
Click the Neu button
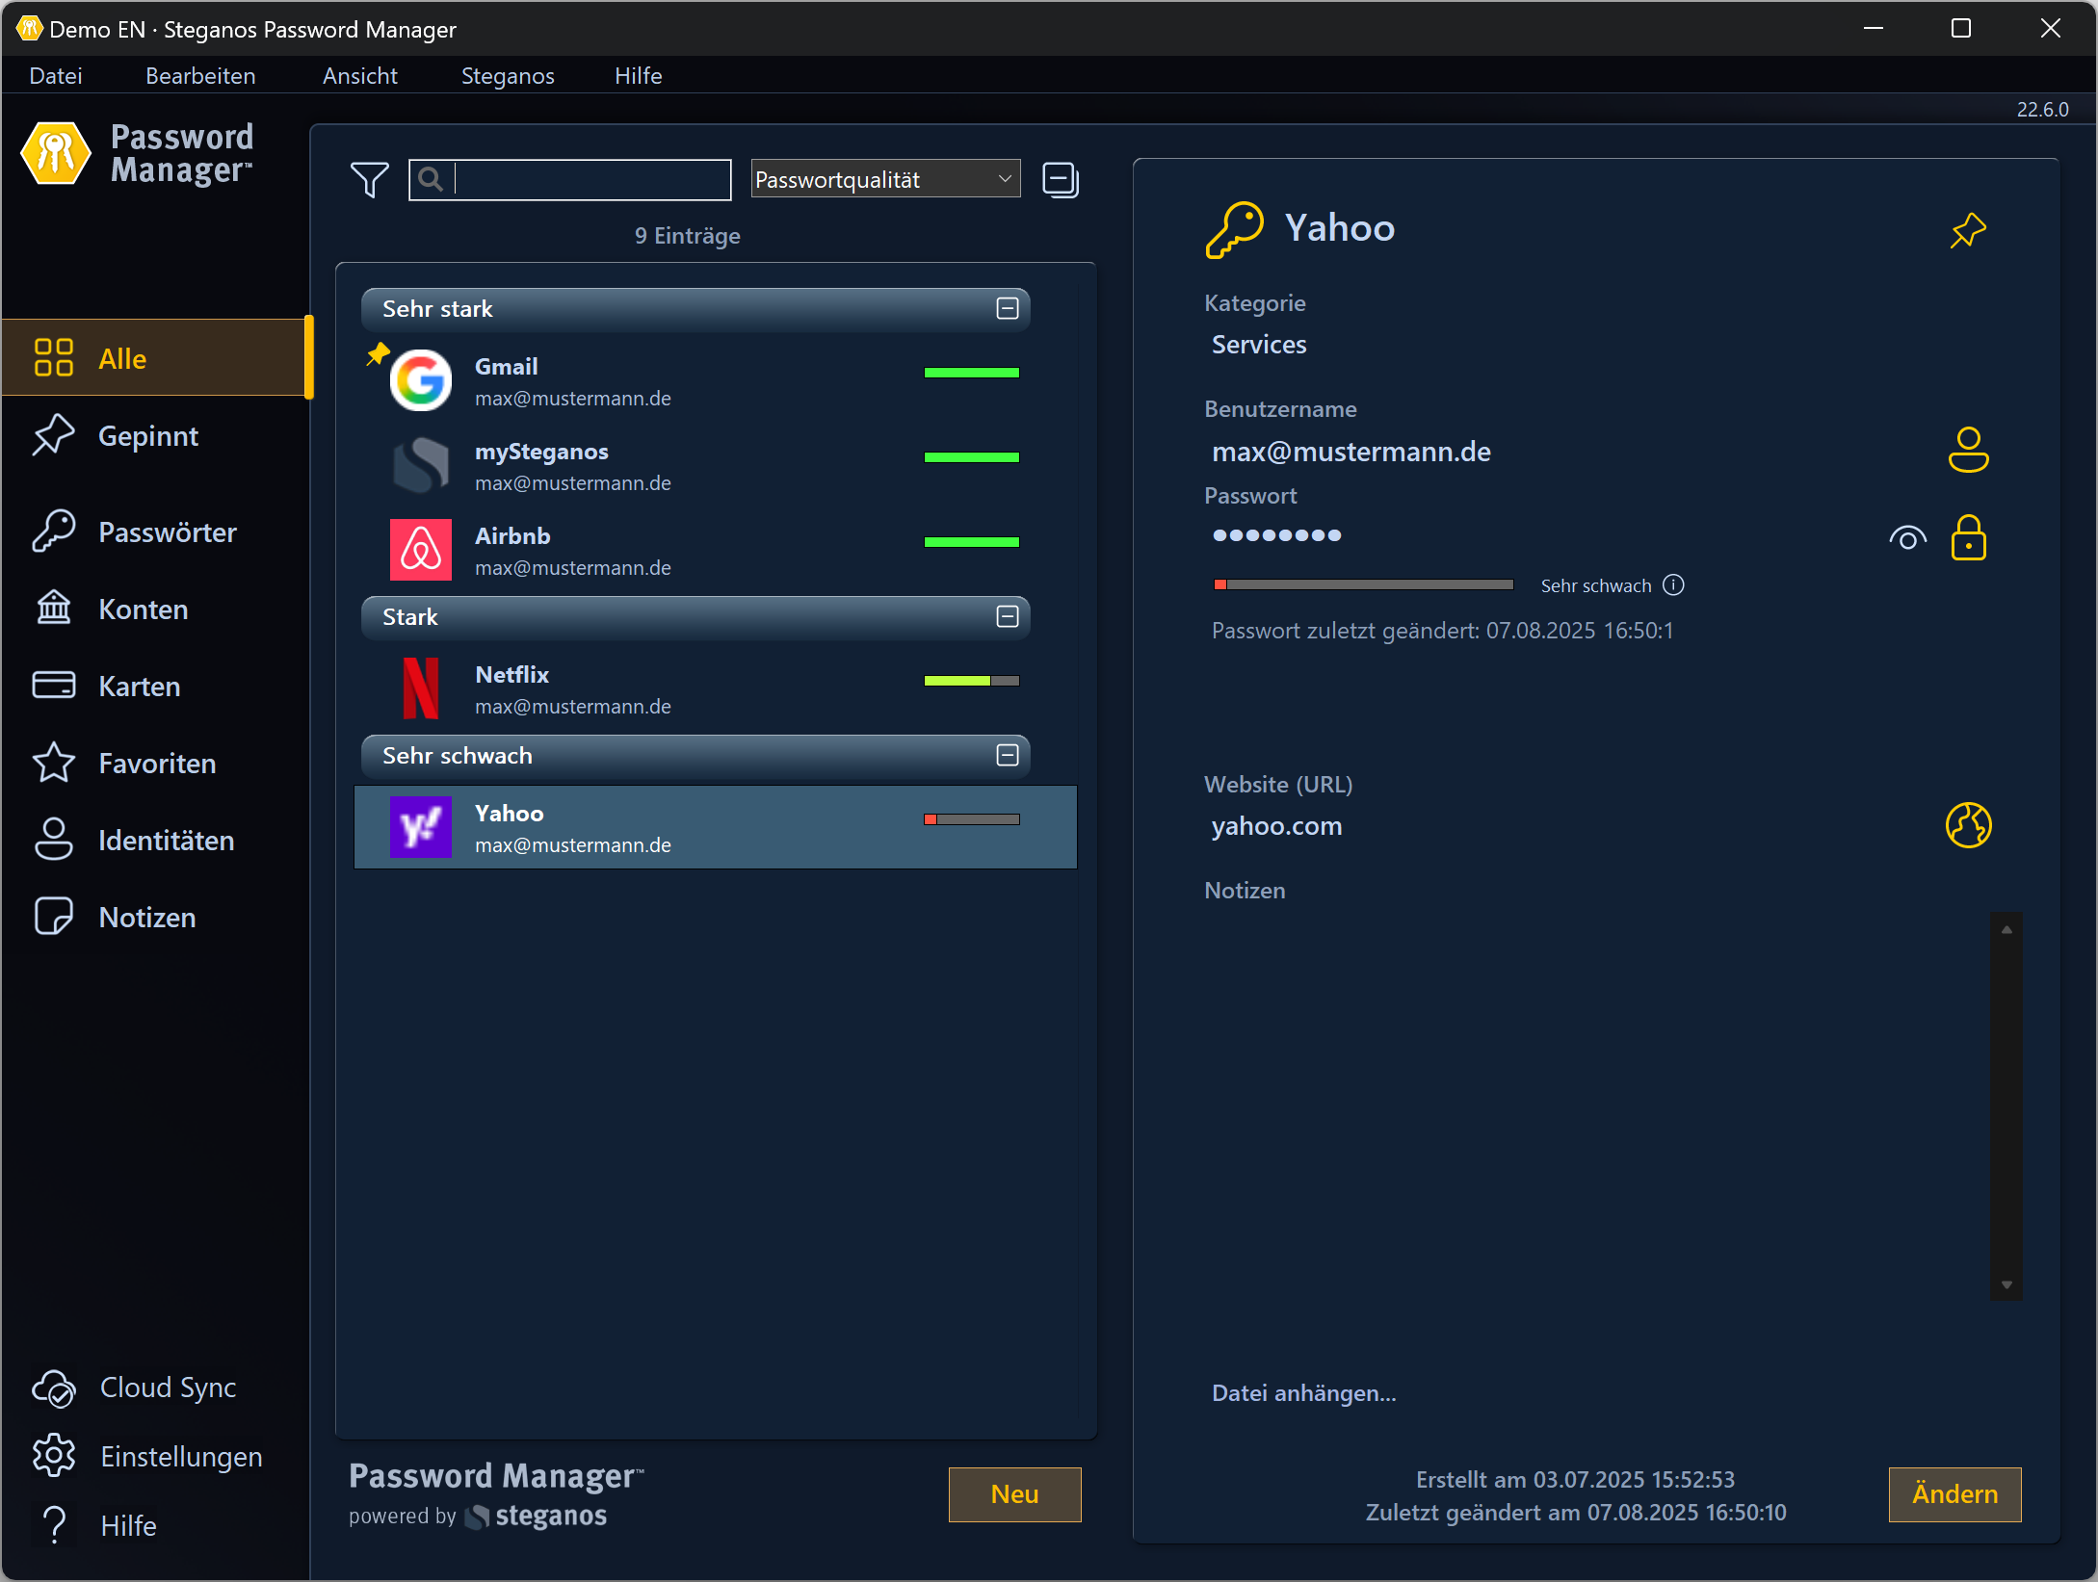point(1013,1493)
